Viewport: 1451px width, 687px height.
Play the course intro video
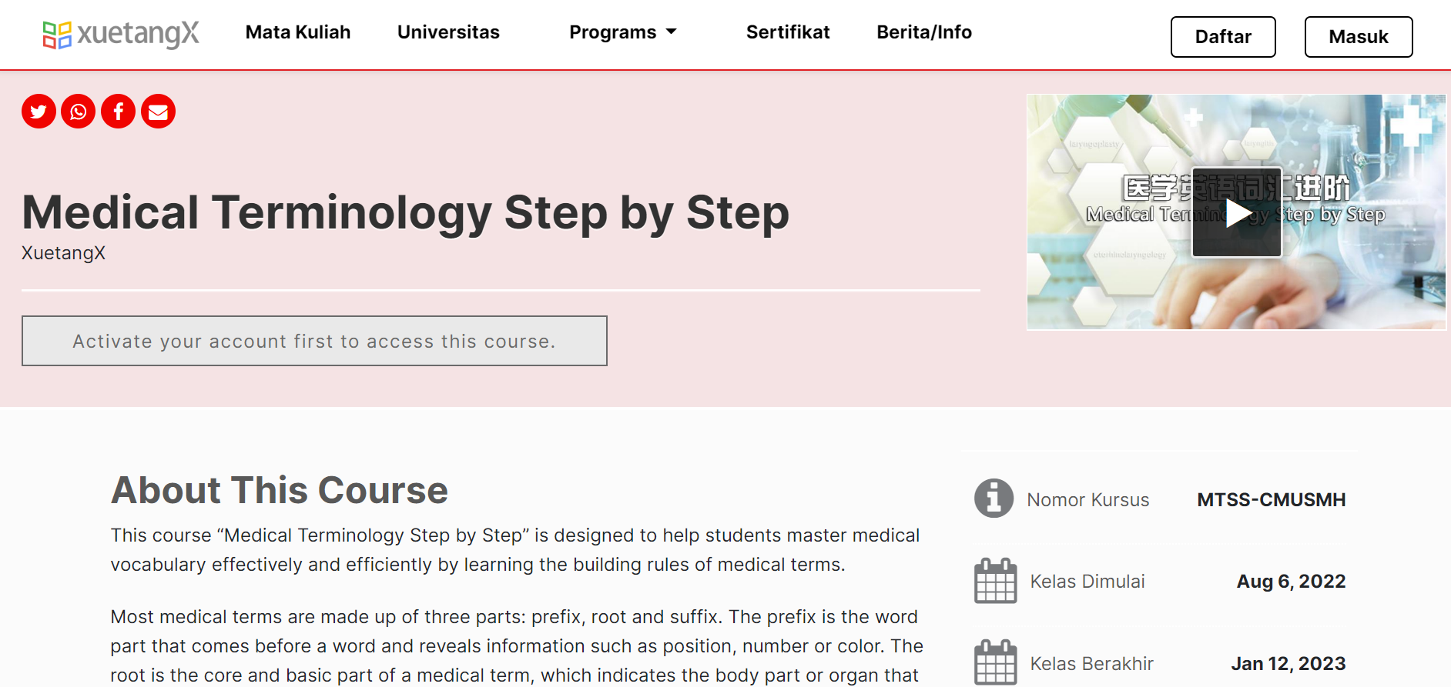[1236, 212]
